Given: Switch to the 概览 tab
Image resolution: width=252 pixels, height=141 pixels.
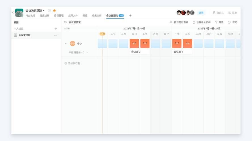Looking at the screenshot, I should coord(85,16).
